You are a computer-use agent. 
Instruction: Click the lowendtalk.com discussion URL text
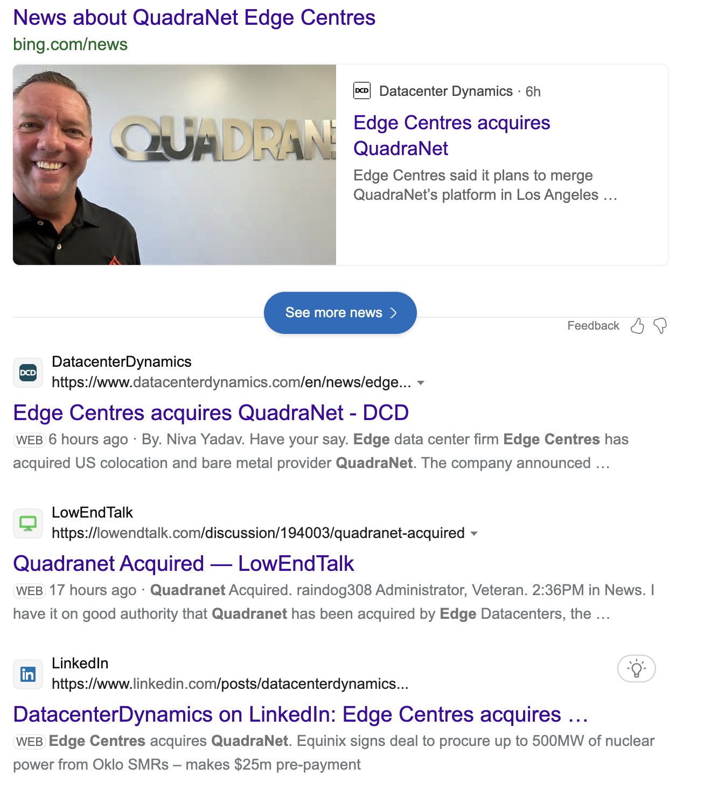coord(259,533)
